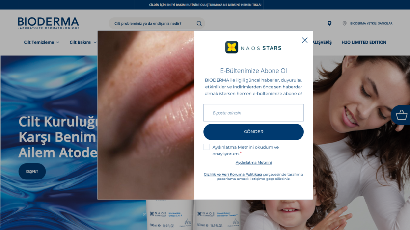
Task: Go to Bioderma homepage via logo
Action: click(x=49, y=23)
